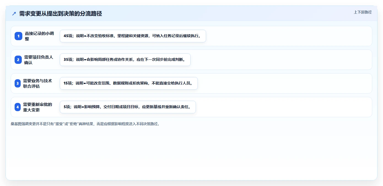
Task: Select the blue step badge numbered 3
Action: click(x=18, y=83)
